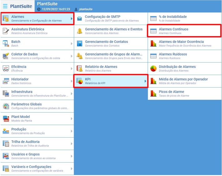222x176 pixels.
Task: Click the Variáveis e Configurações icon
Action: [x=6, y=168]
